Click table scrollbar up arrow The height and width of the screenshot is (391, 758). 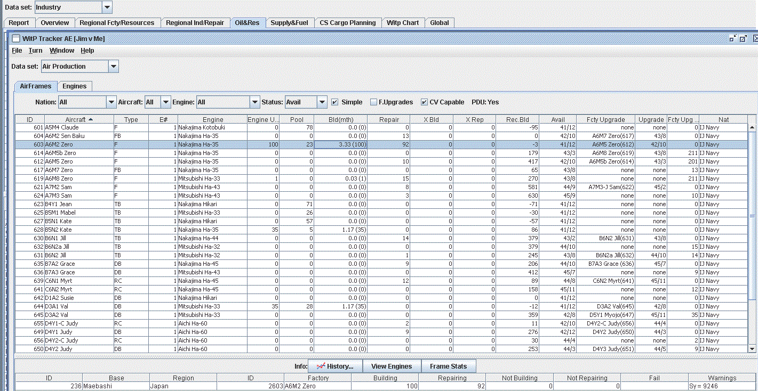point(752,127)
